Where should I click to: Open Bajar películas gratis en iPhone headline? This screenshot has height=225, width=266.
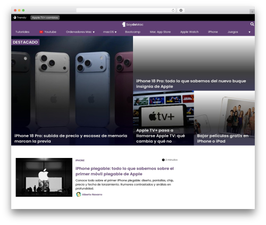tap(222, 138)
